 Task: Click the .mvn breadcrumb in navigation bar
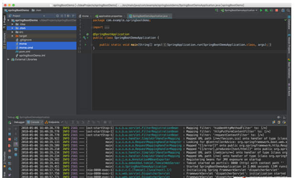[x=36, y=10]
